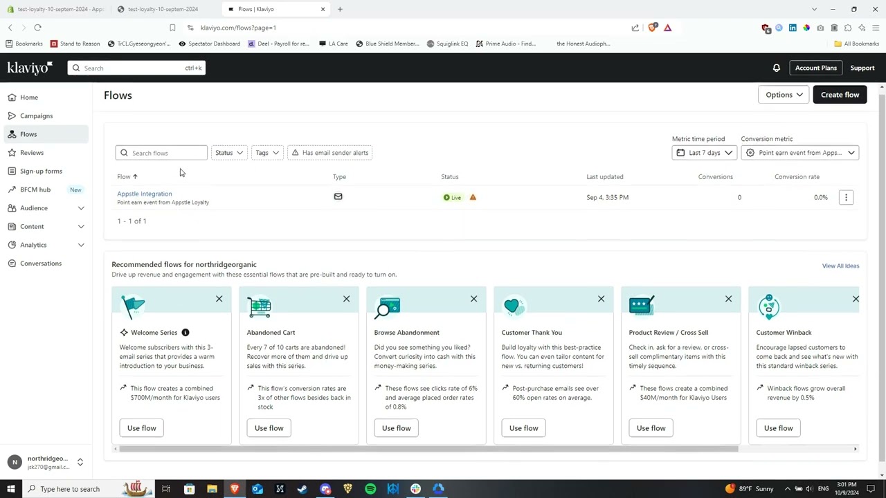
Task: Click the Abandoned Cart illustration
Action: pos(259,306)
